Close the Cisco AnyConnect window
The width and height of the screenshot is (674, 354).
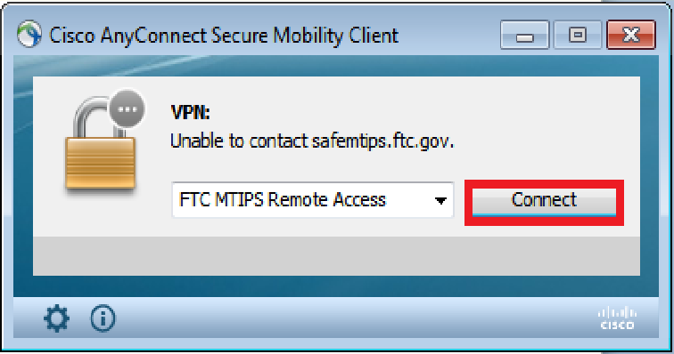coord(630,35)
